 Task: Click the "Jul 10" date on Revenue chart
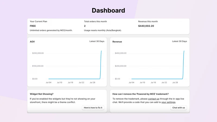(142, 82)
